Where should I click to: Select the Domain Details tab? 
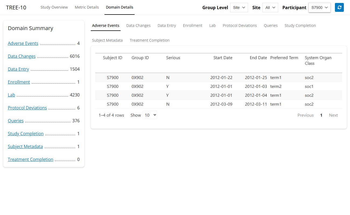click(x=120, y=7)
